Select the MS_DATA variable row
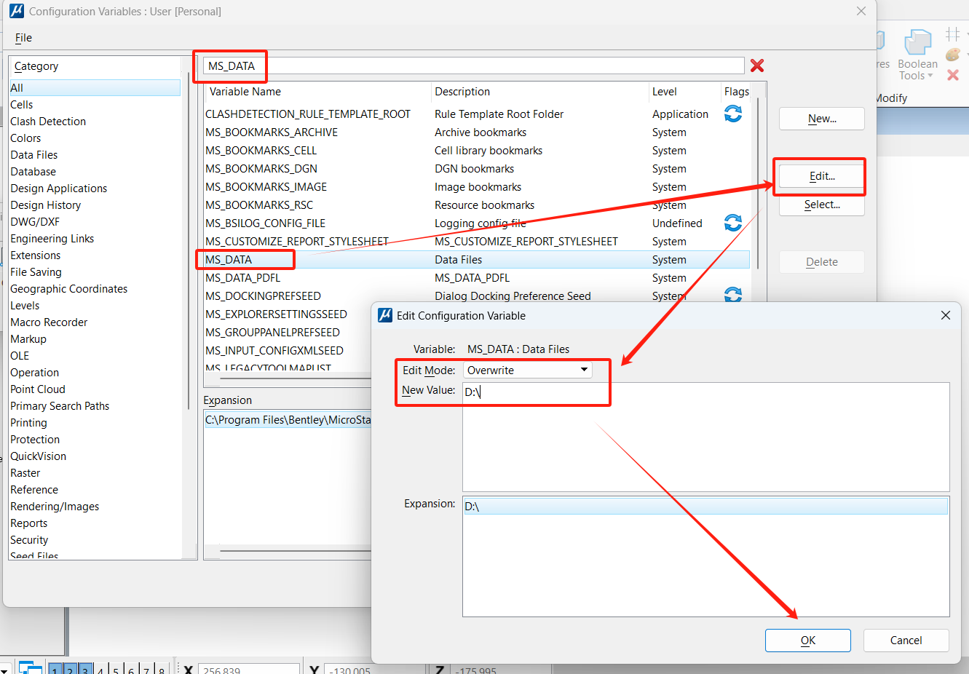The width and height of the screenshot is (969, 674). click(x=477, y=259)
